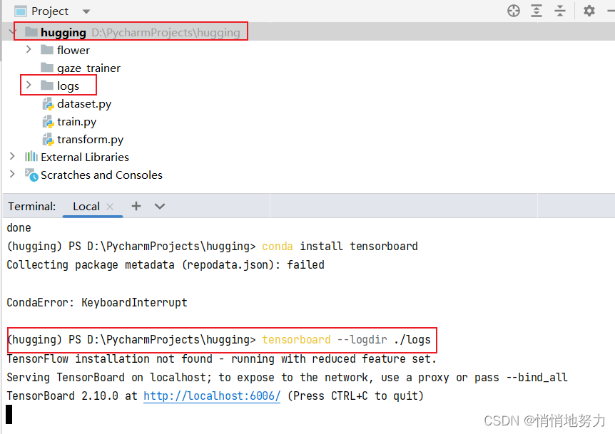Open terminal tab options dropdown chevron
The height and width of the screenshot is (434, 615).
click(x=160, y=206)
